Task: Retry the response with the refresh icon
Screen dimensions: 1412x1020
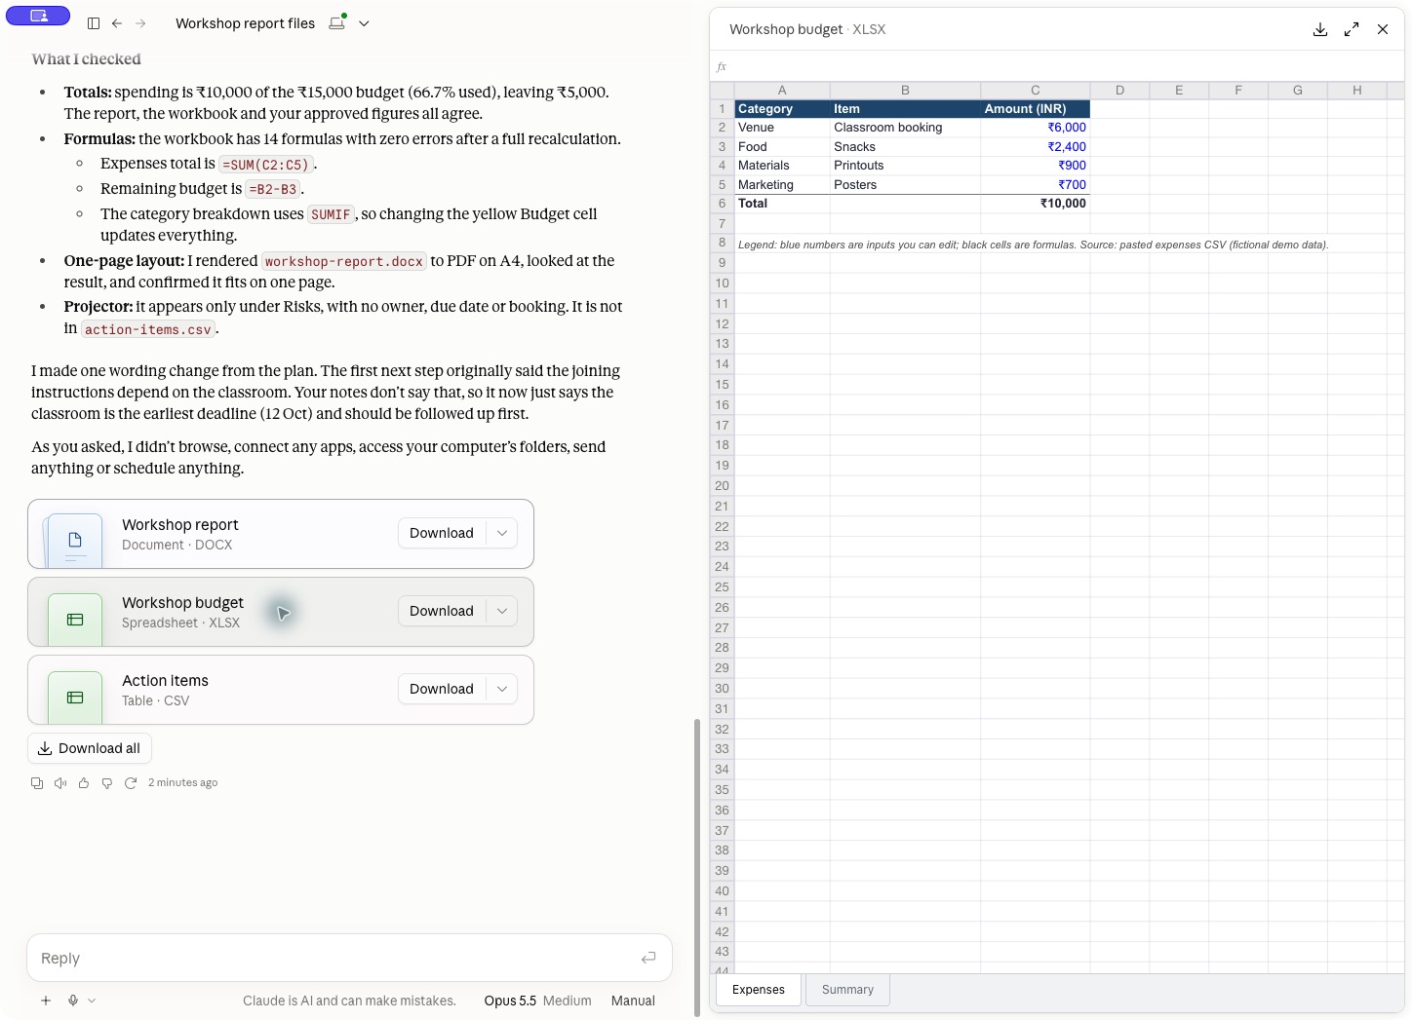Action: click(131, 783)
